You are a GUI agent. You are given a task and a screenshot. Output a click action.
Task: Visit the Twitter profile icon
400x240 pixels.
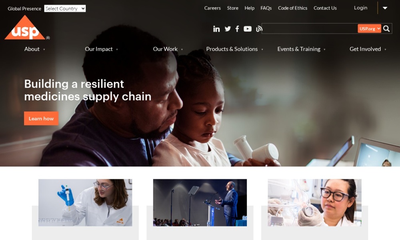coord(228,29)
